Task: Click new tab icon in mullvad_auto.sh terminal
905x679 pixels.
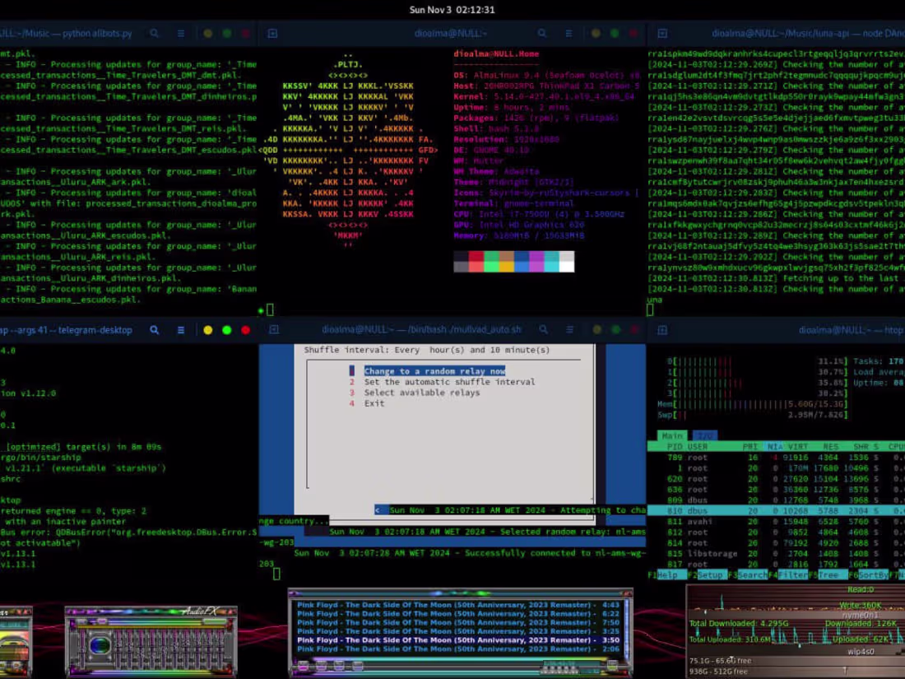Action: point(274,329)
